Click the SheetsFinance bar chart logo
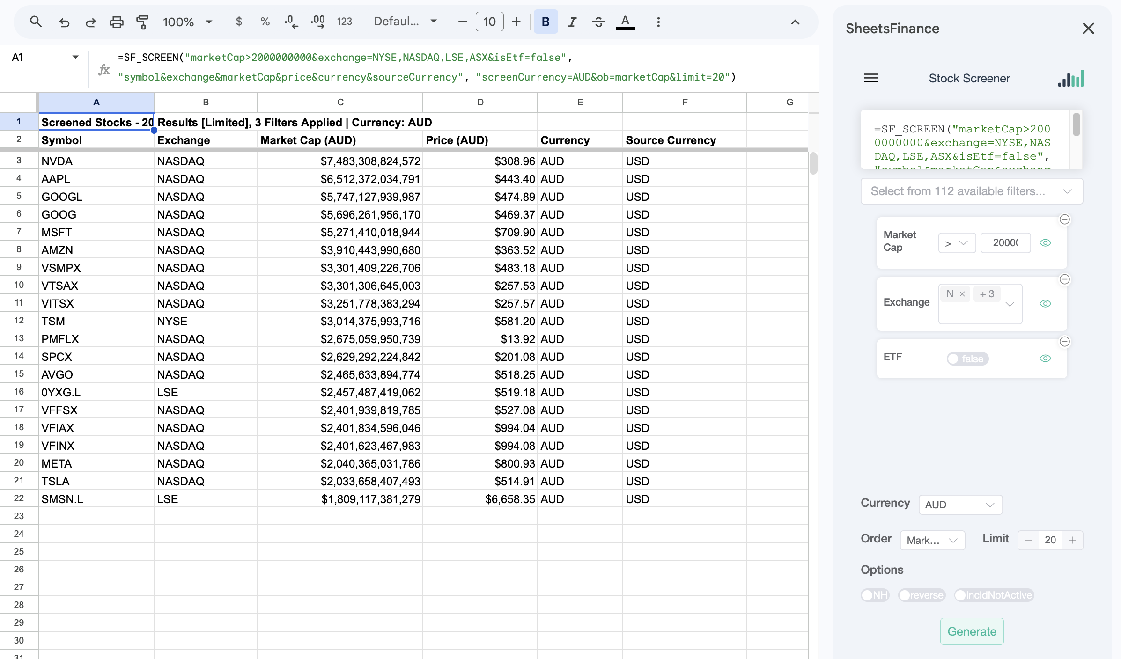The image size is (1121, 659). [1071, 79]
